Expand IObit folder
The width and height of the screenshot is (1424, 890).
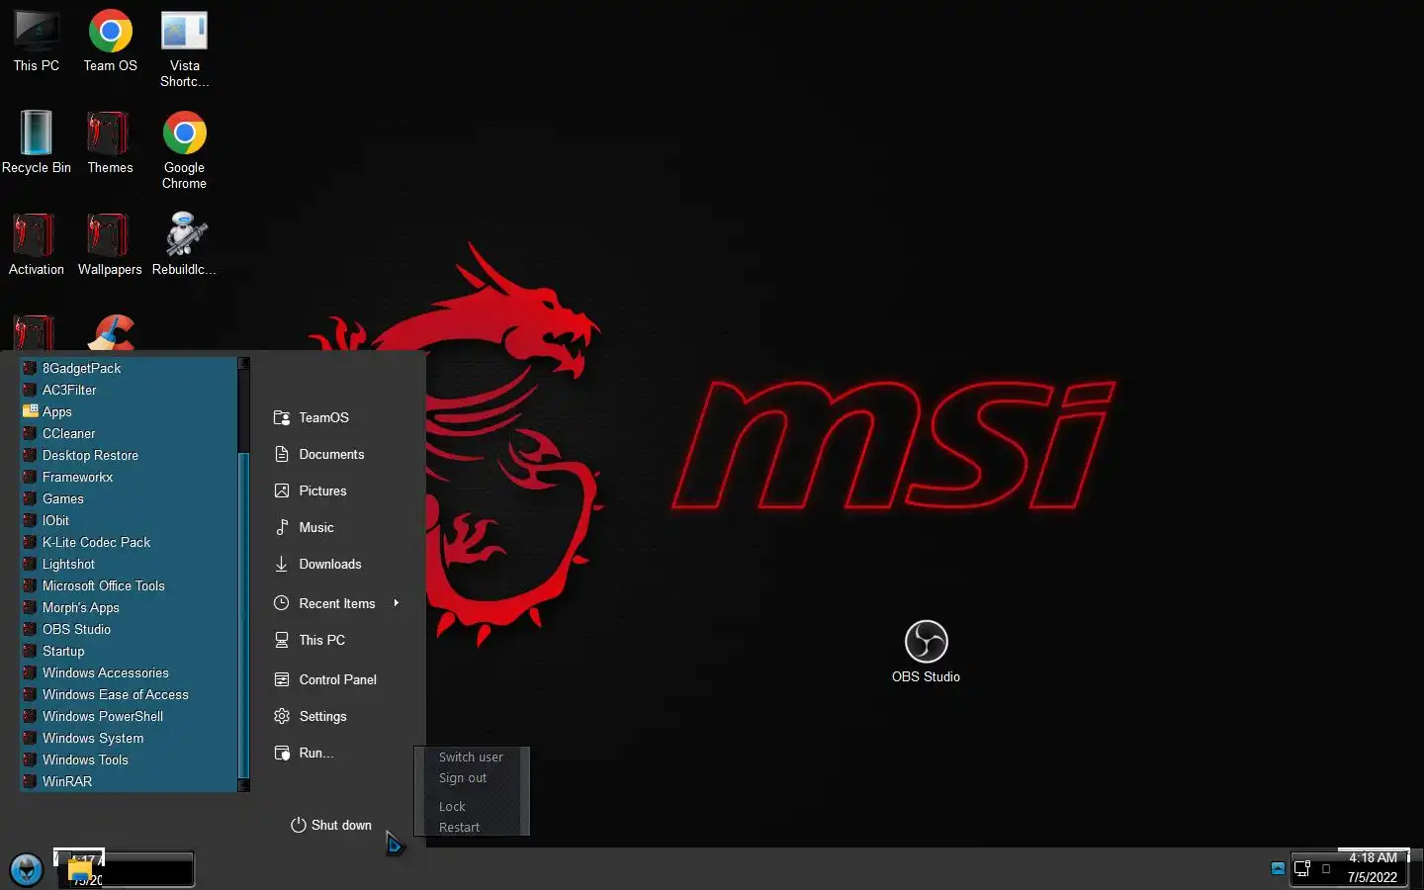[130, 520]
